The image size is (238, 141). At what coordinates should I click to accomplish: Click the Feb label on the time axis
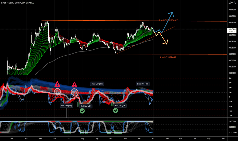tap(168, 138)
